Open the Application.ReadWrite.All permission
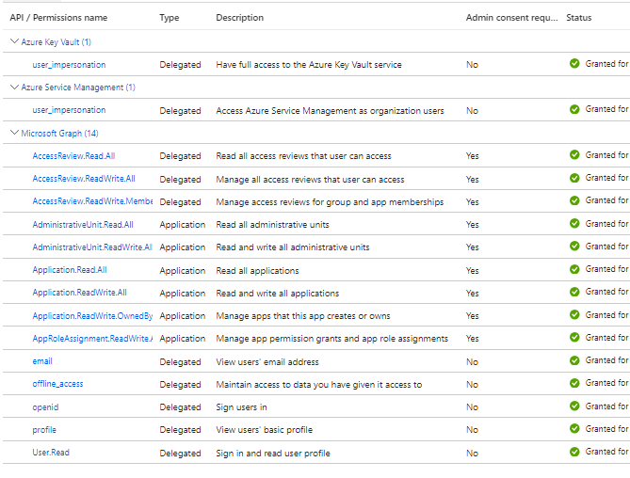 pos(79,293)
